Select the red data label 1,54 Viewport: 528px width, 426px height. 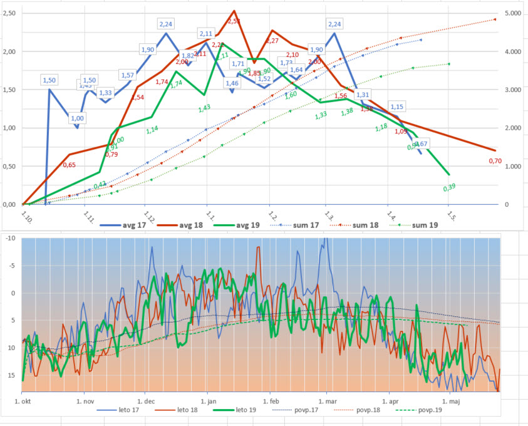[x=138, y=97]
